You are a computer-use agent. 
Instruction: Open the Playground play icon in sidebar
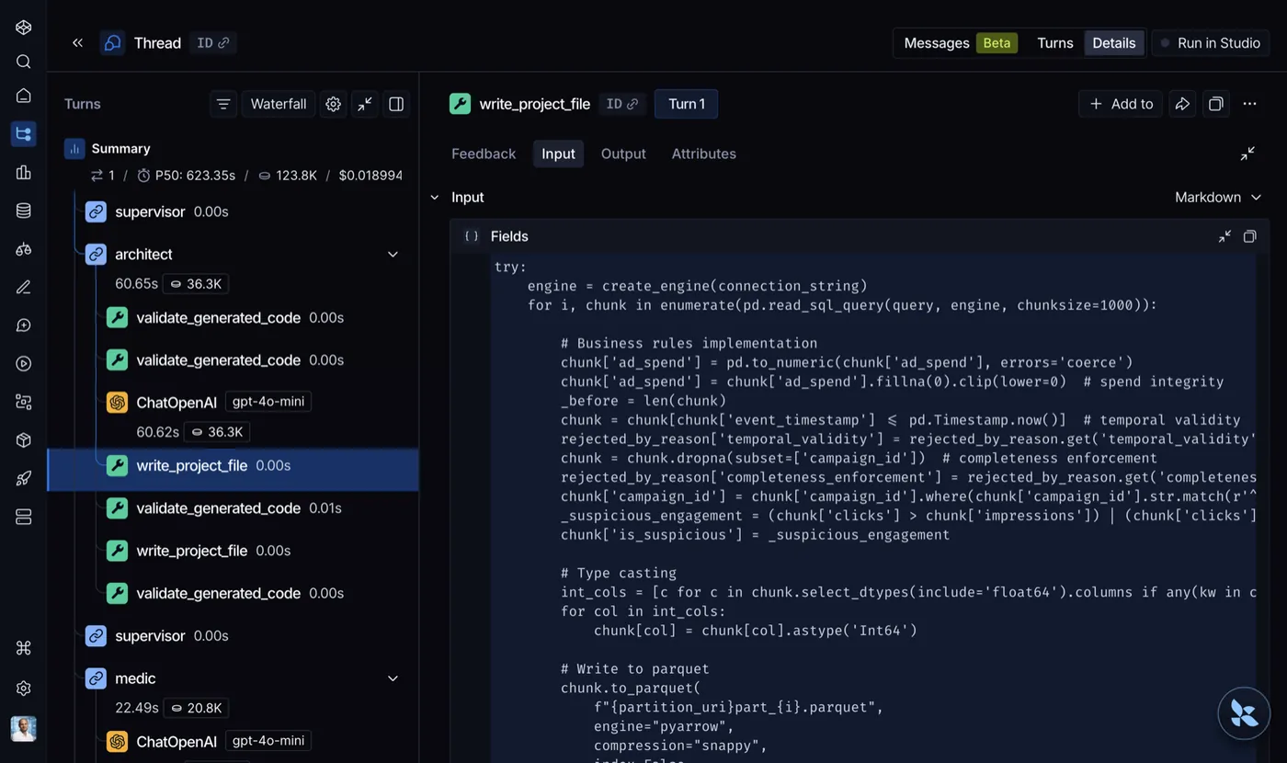click(24, 363)
